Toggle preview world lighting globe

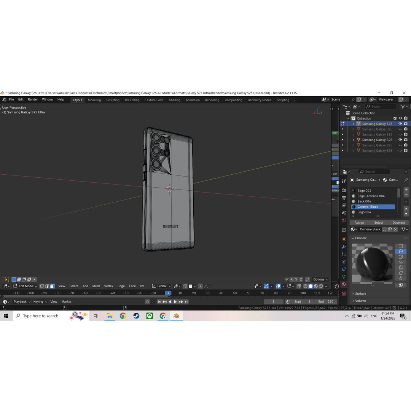pos(400,285)
